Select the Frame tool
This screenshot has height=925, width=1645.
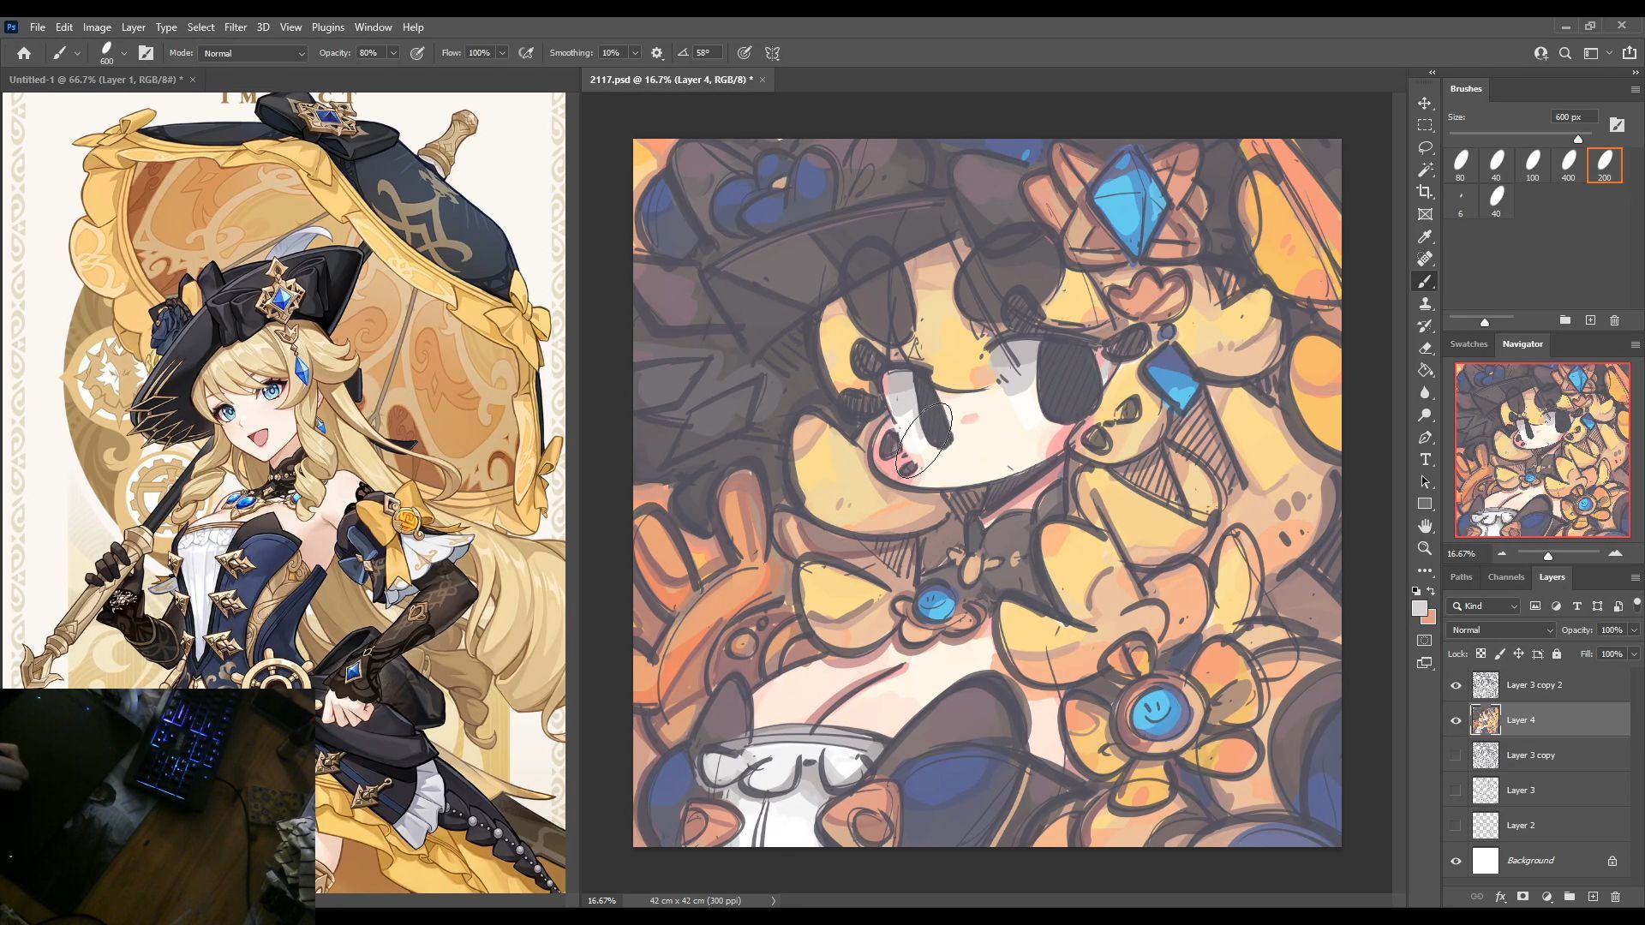[1425, 214]
